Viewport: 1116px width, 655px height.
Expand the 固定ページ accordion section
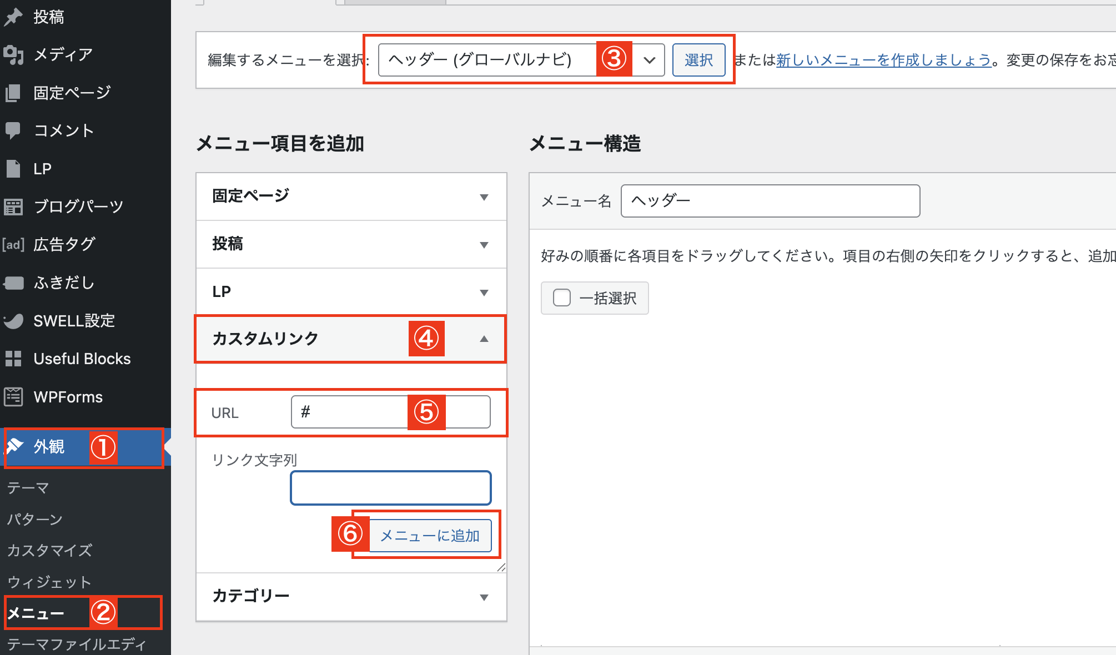point(484,197)
